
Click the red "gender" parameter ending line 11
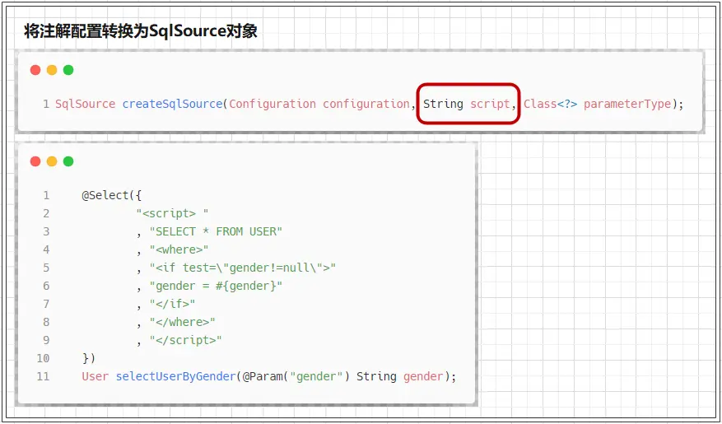pos(422,376)
